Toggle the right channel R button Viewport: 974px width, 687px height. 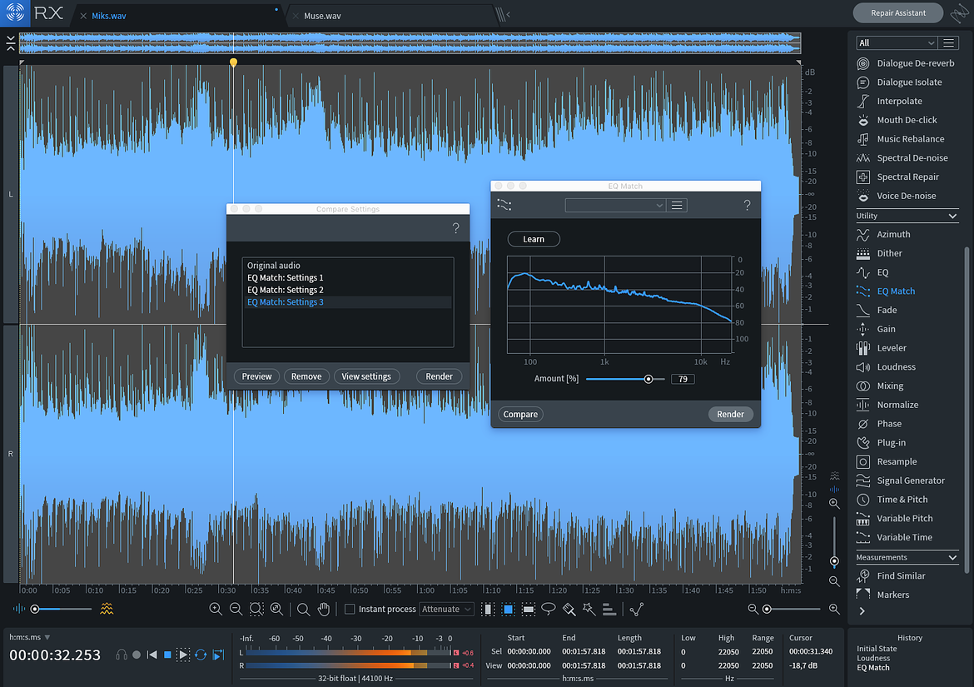pyautogui.click(x=11, y=454)
